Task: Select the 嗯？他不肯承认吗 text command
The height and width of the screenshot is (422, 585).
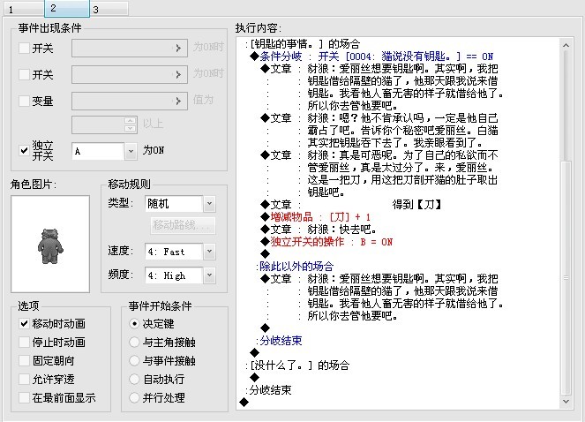Action: [x=379, y=131]
